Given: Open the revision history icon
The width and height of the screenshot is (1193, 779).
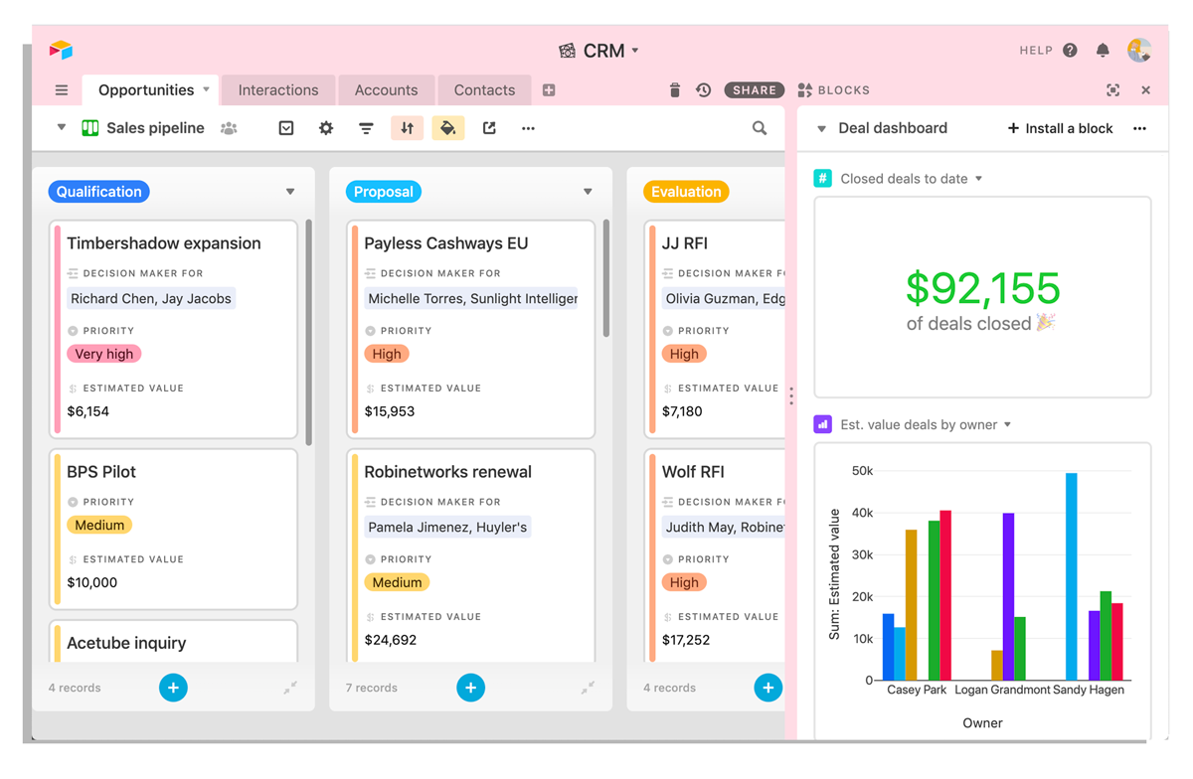Looking at the screenshot, I should pos(703,90).
